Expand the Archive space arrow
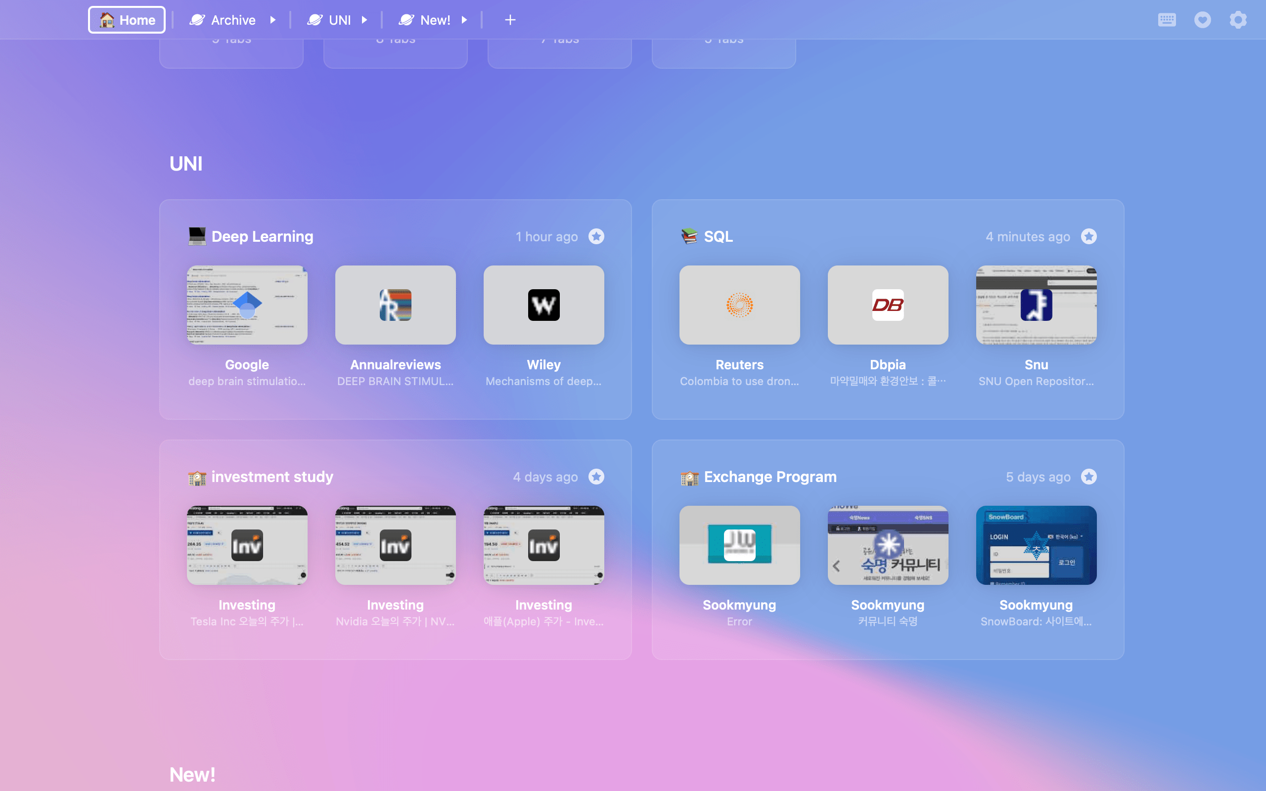This screenshot has height=791, width=1266. (x=272, y=20)
